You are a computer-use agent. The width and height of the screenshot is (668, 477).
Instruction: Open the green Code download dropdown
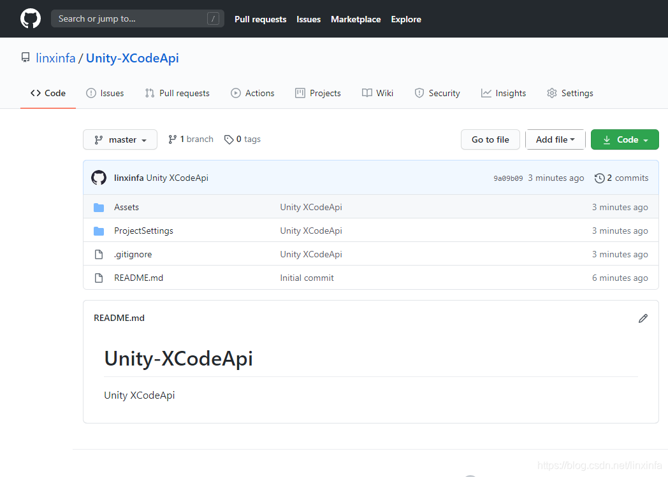point(625,139)
